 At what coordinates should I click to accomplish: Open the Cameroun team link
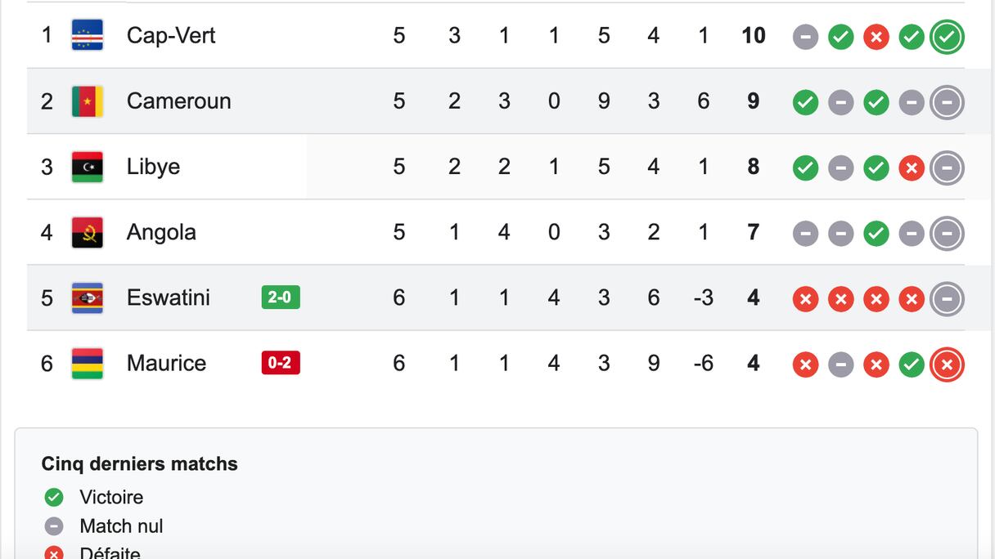(x=178, y=101)
